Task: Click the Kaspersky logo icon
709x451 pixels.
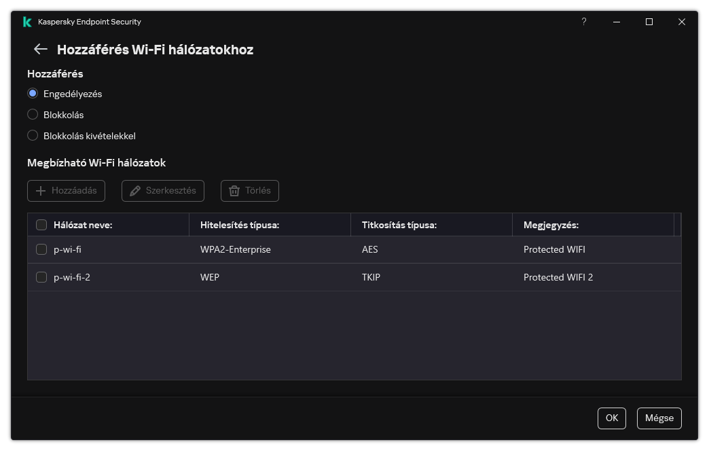Action: [27, 22]
